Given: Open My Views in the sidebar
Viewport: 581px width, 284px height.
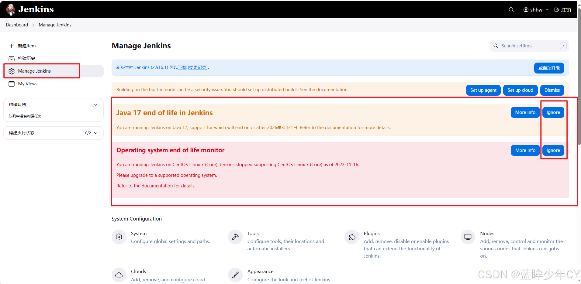Looking at the screenshot, I should coord(54,84).
